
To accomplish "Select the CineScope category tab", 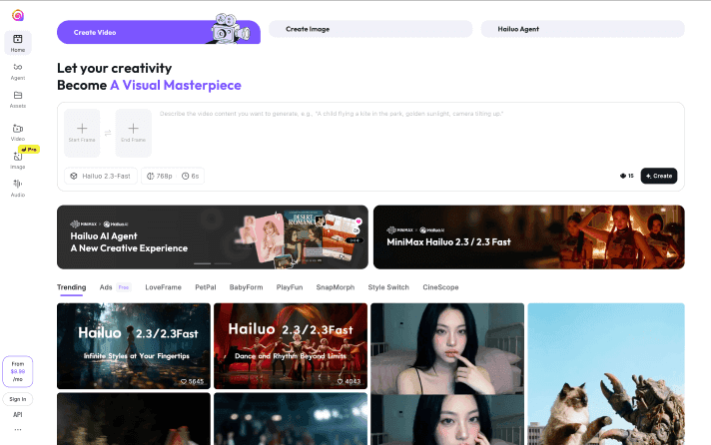I will (440, 287).
